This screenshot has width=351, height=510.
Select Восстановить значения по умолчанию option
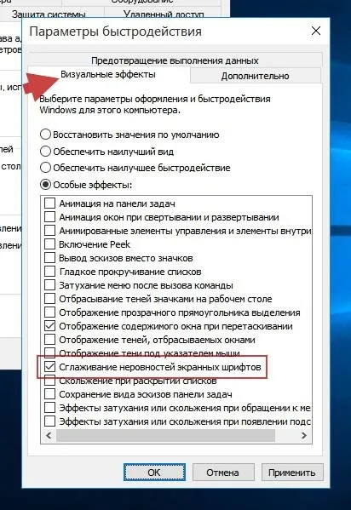[45, 135]
